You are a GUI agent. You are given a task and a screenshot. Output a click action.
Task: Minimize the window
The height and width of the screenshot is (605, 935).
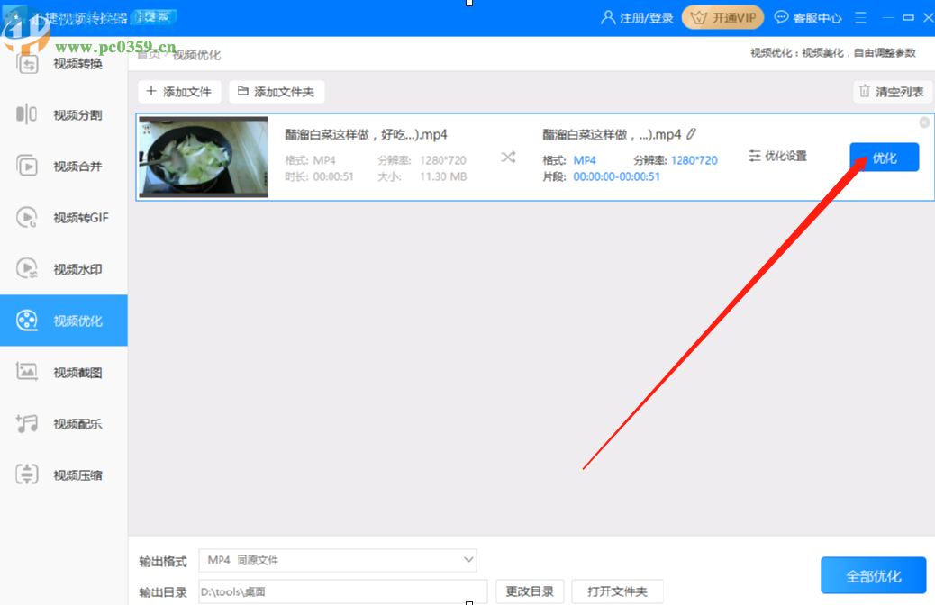[888, 18]
